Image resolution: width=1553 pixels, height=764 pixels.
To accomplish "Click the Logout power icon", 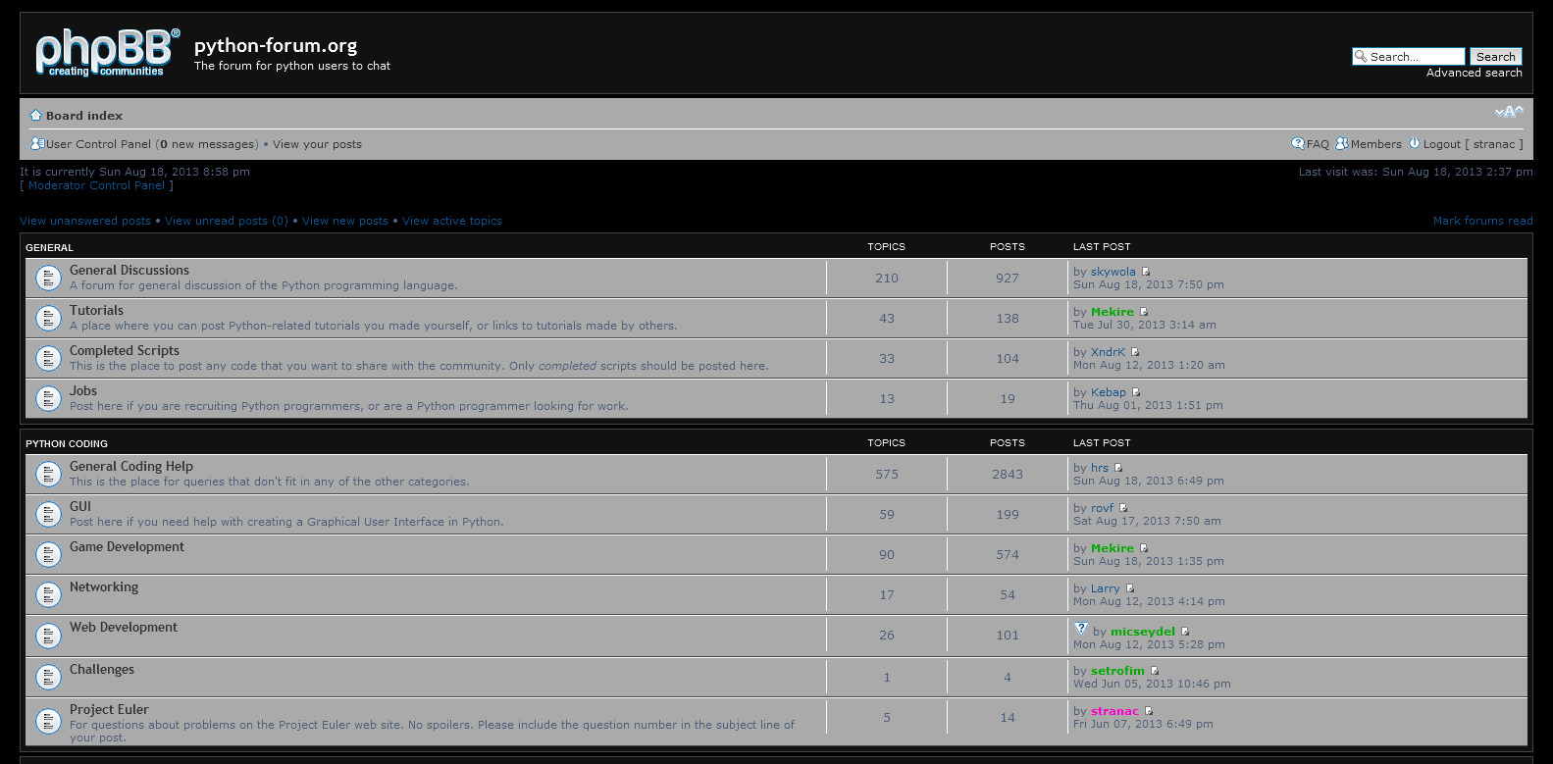I will (1415, 143).
